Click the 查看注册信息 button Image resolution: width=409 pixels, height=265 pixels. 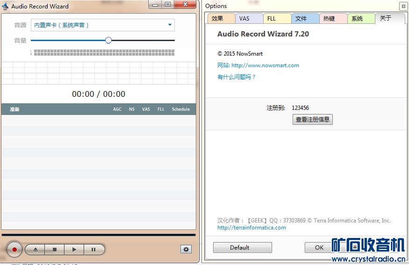pyautogui.click(x=313, y=120)
